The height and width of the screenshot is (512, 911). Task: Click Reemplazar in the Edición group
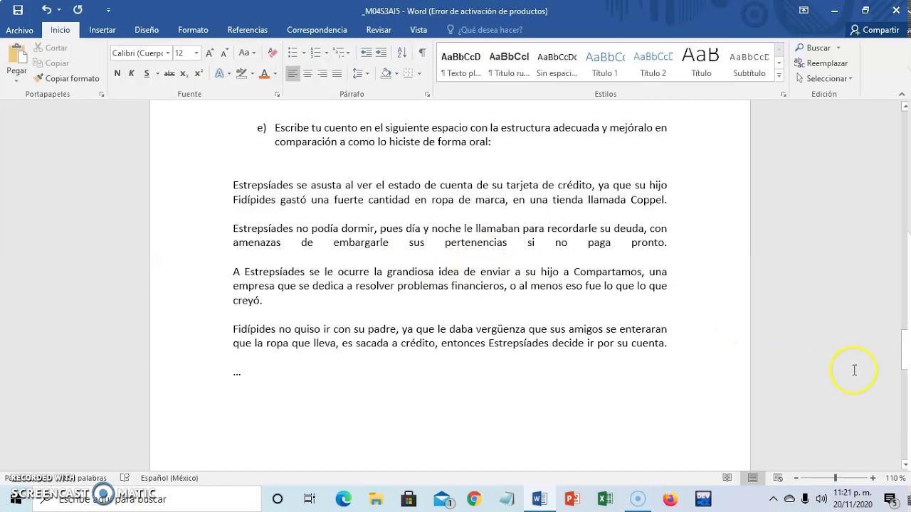tap(821, 63)
